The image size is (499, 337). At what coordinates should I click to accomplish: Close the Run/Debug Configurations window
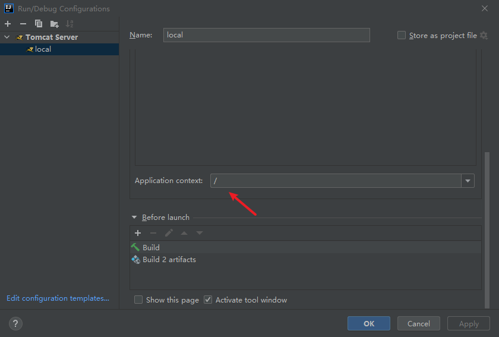click(485, 8)
